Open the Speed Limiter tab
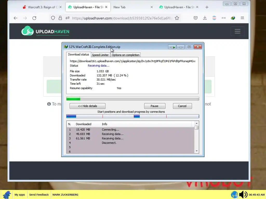Image resolution: width=266 pixels, height=199 pixels. [x=100, y=55]
